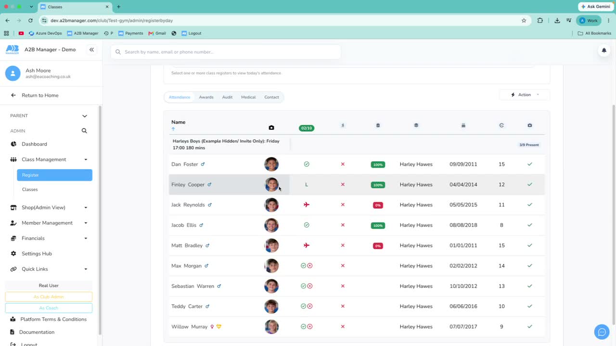Switch to the Audit tab
616x346 pixels.
click(227, 97)
